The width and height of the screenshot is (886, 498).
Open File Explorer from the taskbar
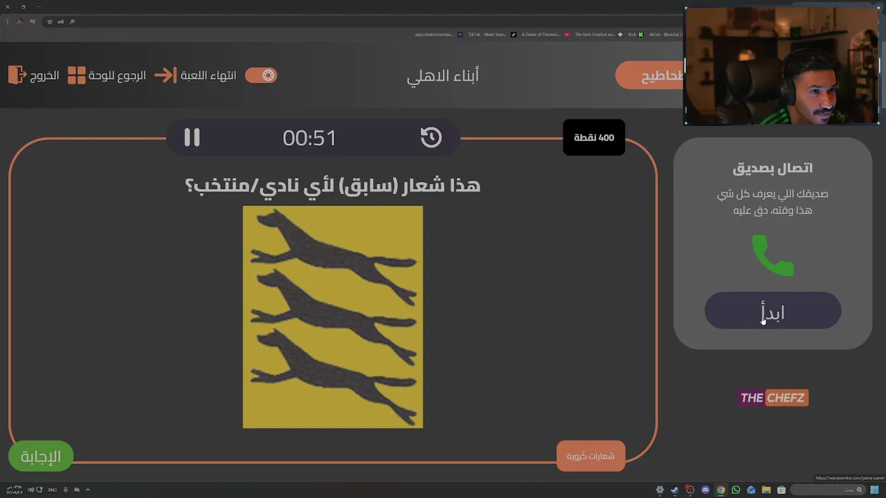pos(766,490)
